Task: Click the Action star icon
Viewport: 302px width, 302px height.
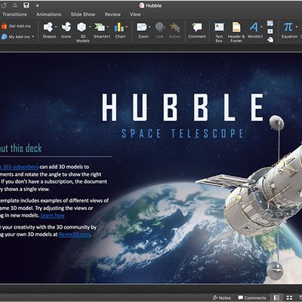Action: [x=175, y=27]
